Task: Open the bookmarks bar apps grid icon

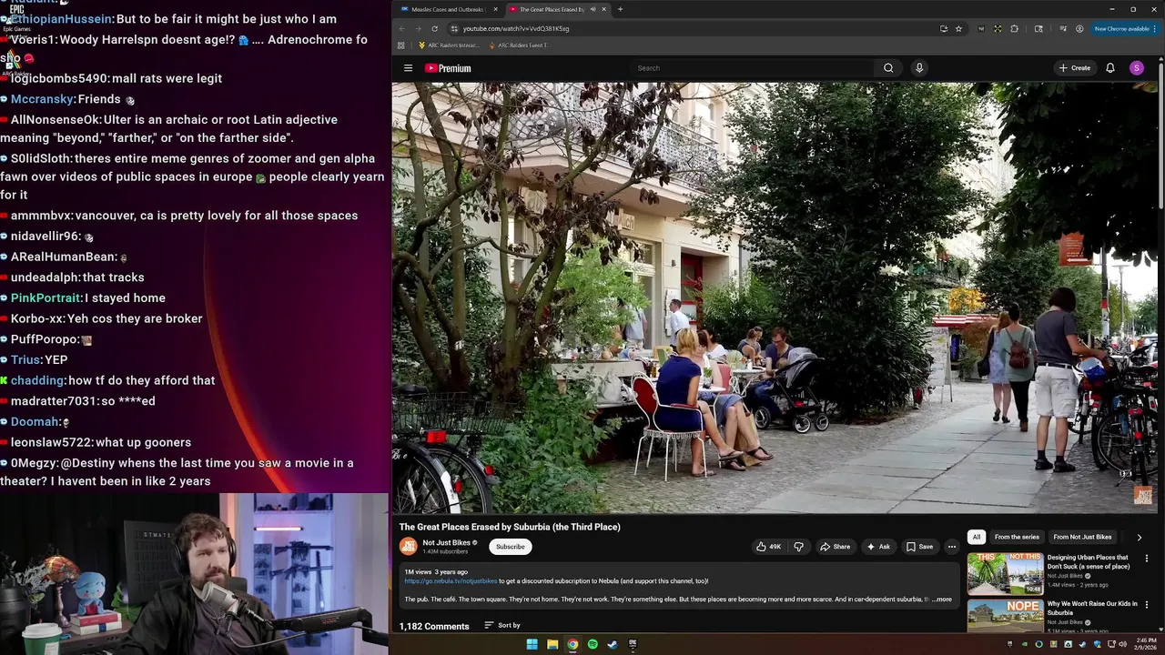Action: click(401, 45)
